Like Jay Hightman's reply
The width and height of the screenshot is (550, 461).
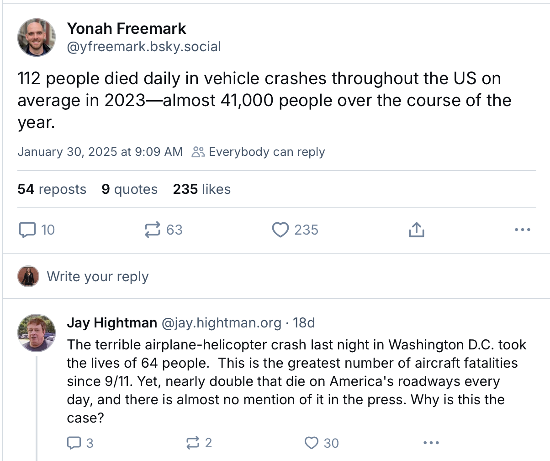pyautogui.click(x=311, y=443)
